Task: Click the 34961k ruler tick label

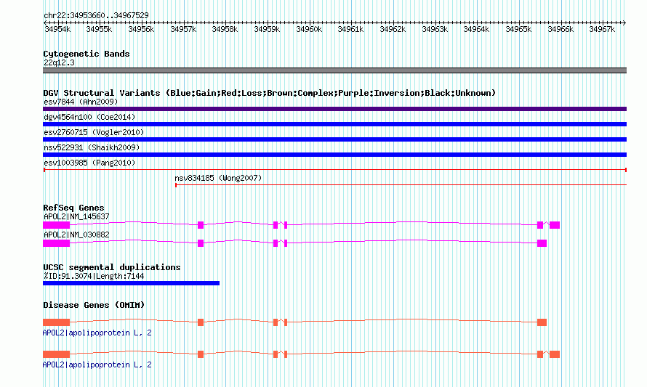Action: click(x=350, y=29)
